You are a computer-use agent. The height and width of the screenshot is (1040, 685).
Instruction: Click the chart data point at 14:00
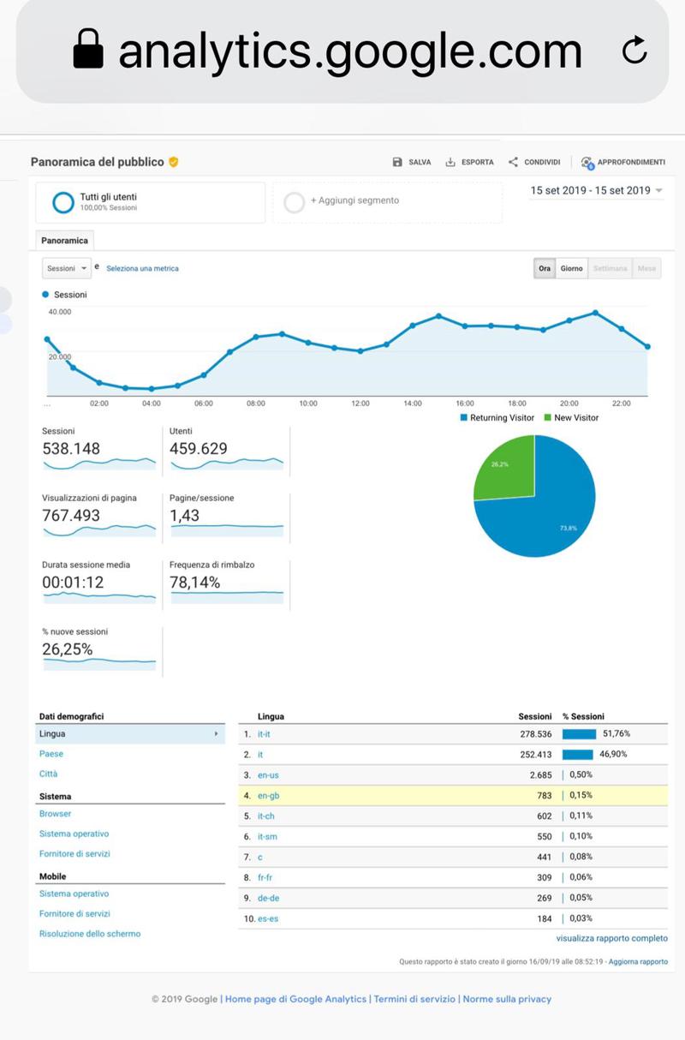click(x=413, y=326)
